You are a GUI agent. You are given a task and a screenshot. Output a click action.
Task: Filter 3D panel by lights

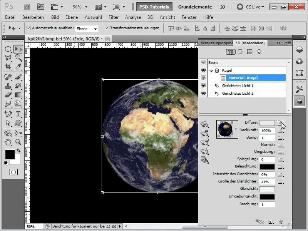coord(259,52)
